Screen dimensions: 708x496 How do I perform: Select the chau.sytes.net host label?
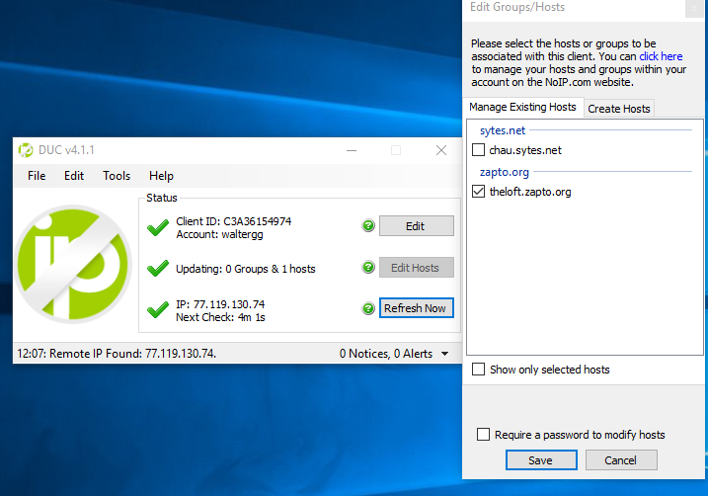click(x=525, y=150)
